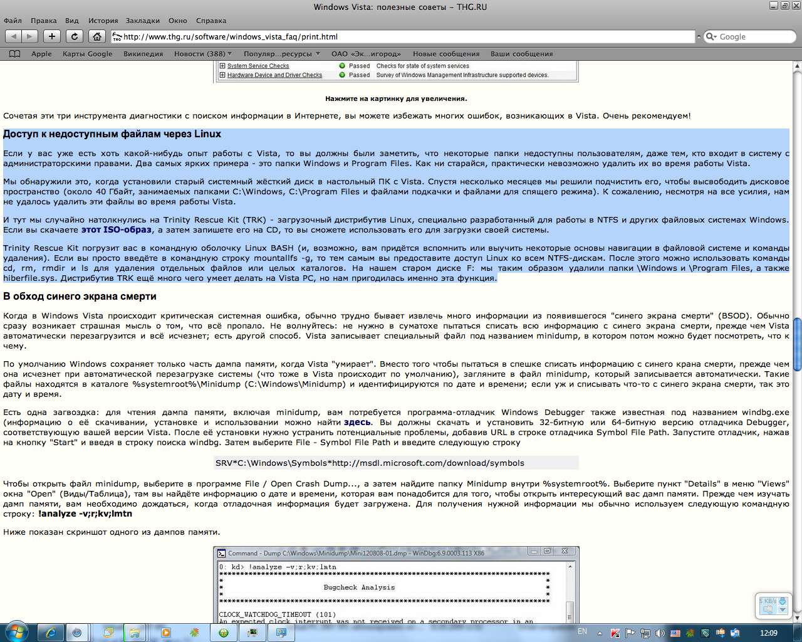This screenshot has width=802, height=642.
Task: Open the home page via house icon
Action: [96, 36]
